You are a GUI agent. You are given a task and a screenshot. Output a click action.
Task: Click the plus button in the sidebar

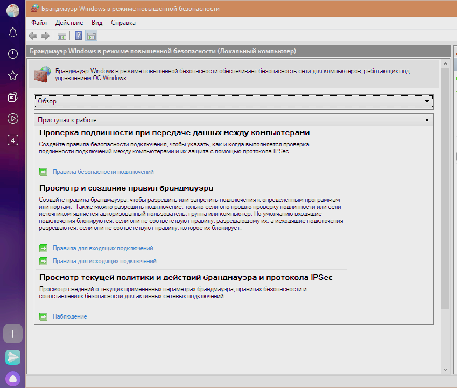click(13, 334)
